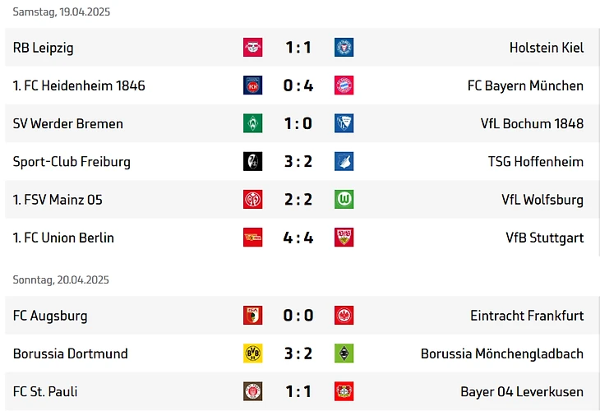Image resolution: width=600 pixels, height=411 pixels.
Task: Click the Sport-Club Freiburg logo
Action: tap(252, 162)
